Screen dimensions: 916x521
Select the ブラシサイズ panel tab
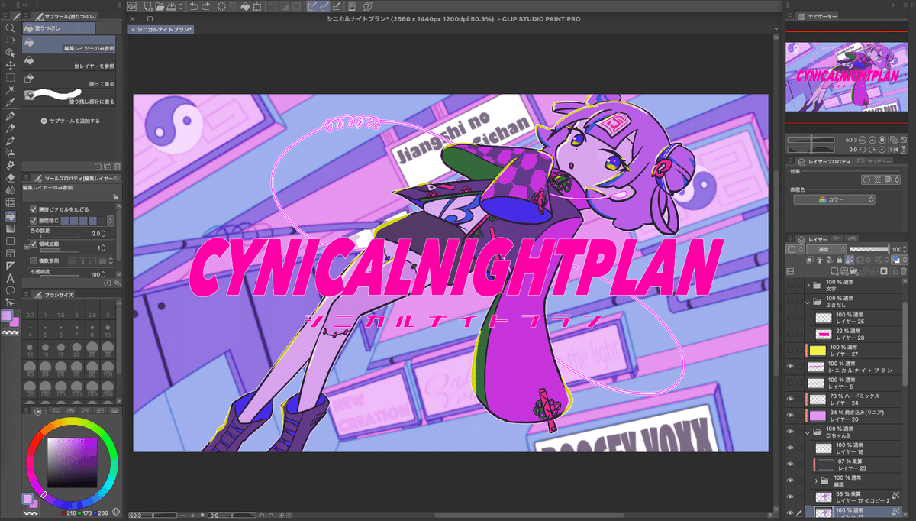pyautogui.click(x=52, y=294)
